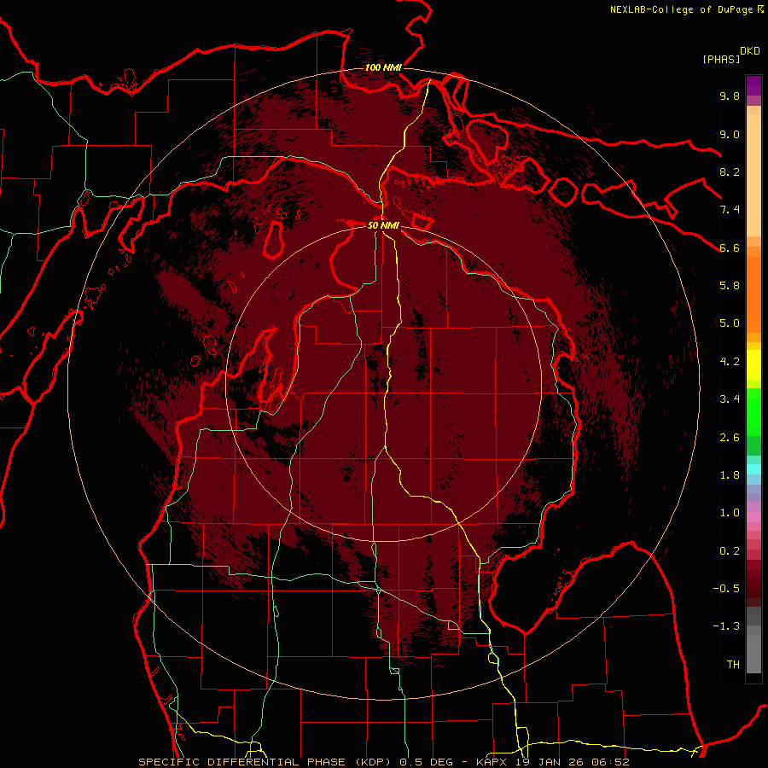Click the 2.6 value on the color scale
Image resolution: width=768 pixels, height=768 pixels.
click(730, 438)
